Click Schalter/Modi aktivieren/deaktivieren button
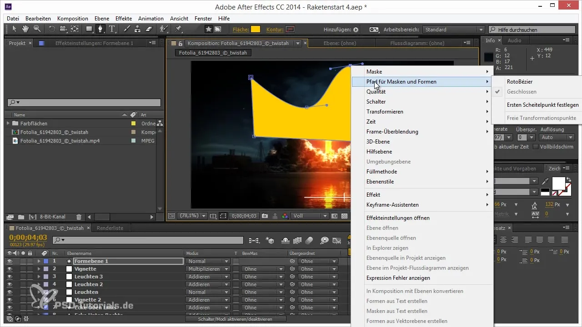 (236, 319)
